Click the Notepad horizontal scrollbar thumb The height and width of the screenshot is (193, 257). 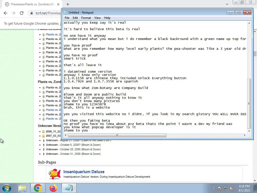[117, 135]
